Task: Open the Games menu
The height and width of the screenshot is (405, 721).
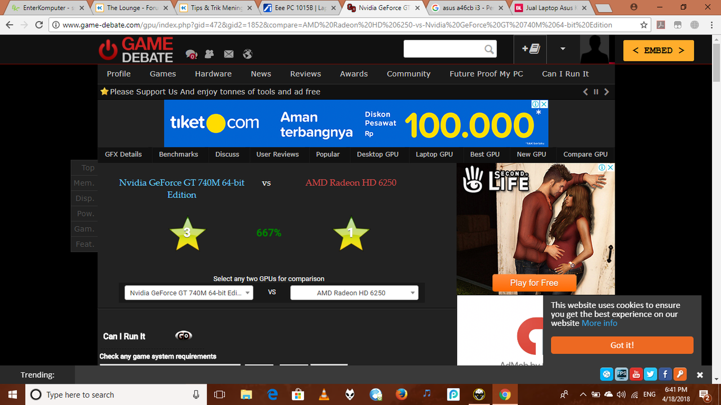Action: [163, 74]
